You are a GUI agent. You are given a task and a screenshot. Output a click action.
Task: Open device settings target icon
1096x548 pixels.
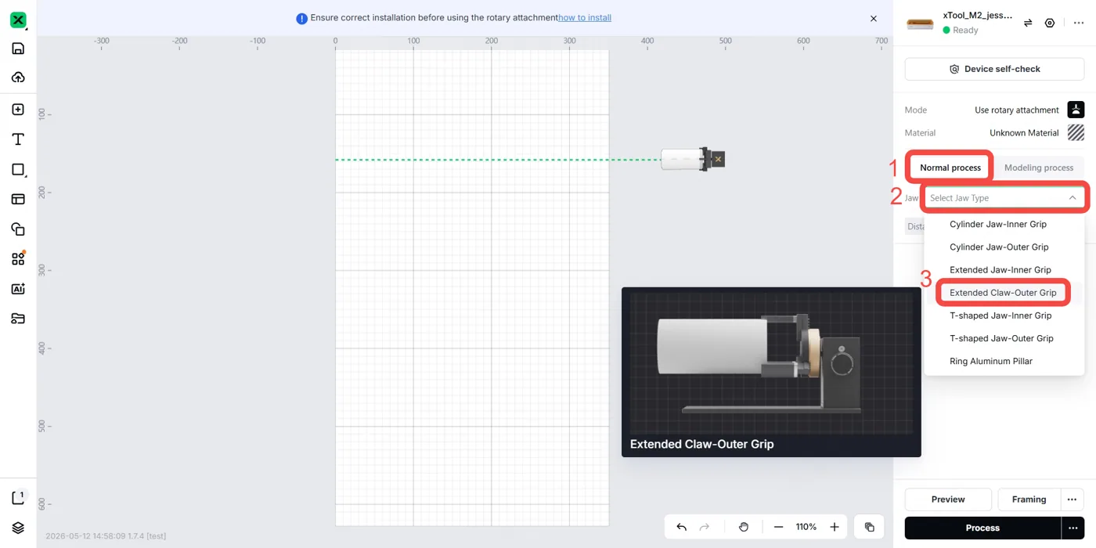coord(1050,23)
